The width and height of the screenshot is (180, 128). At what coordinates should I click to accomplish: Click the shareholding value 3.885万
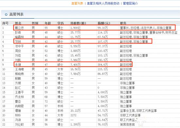[75, 51]
